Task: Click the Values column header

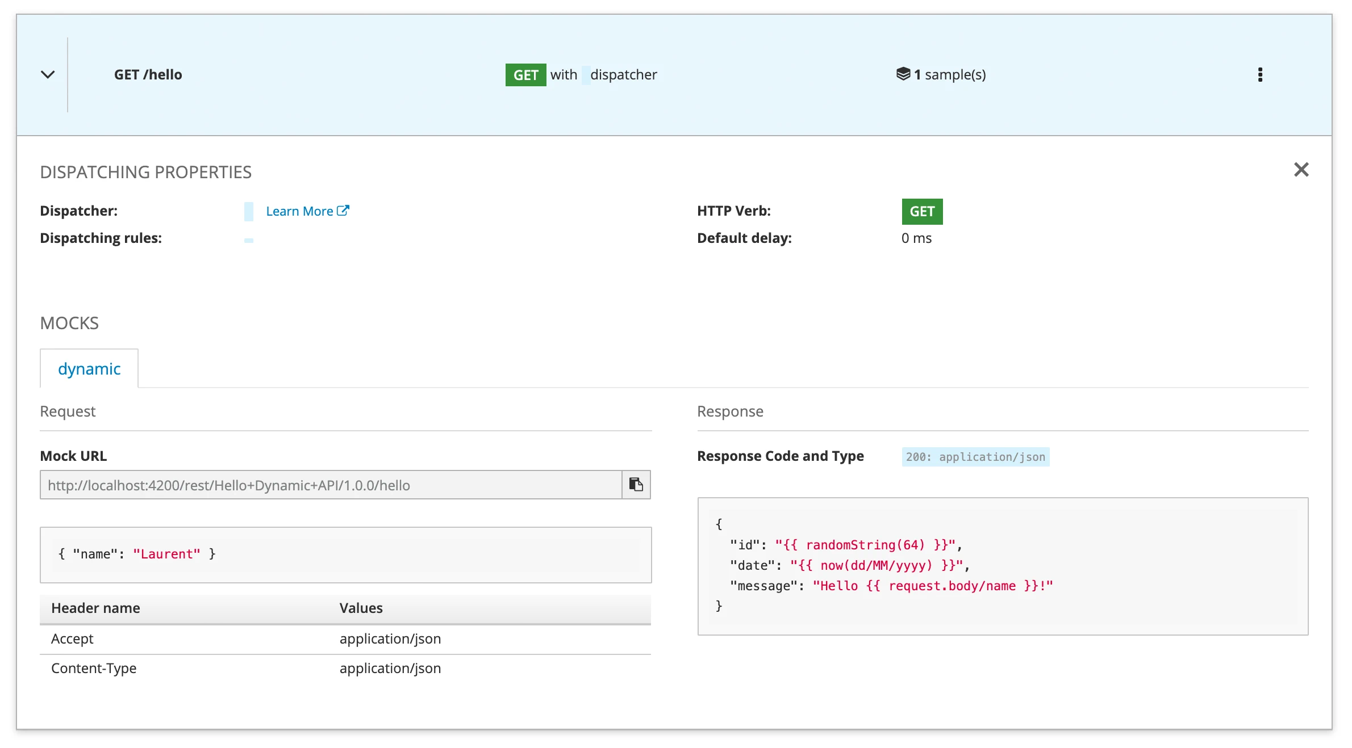Action: coord(361,608)
